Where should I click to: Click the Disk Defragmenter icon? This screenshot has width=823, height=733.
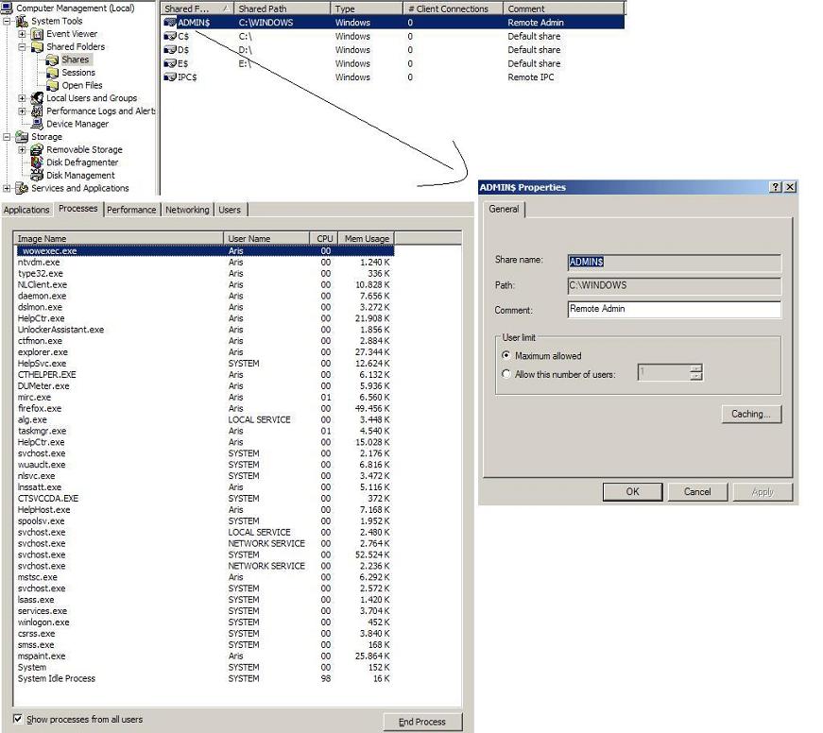point(38,162)
